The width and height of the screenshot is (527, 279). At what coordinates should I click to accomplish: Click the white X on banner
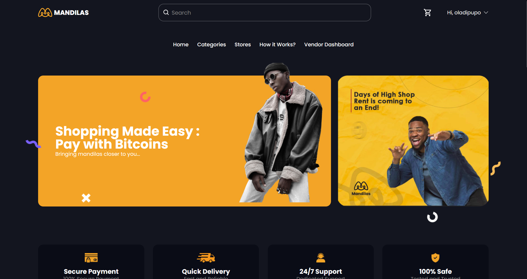point(86,198)
